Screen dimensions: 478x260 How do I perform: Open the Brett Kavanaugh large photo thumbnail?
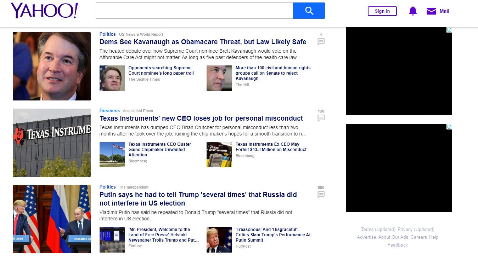click(52, 66)
